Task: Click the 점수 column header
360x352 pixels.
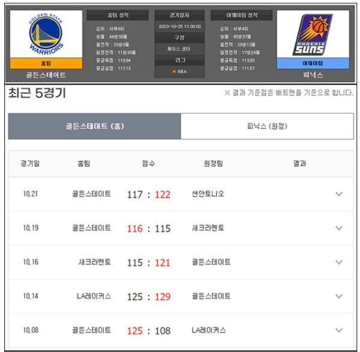Action: click(149, 163)
